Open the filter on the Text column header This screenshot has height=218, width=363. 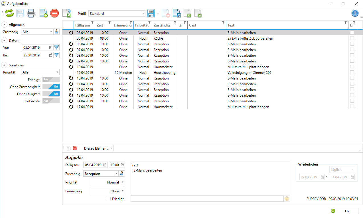346,23
